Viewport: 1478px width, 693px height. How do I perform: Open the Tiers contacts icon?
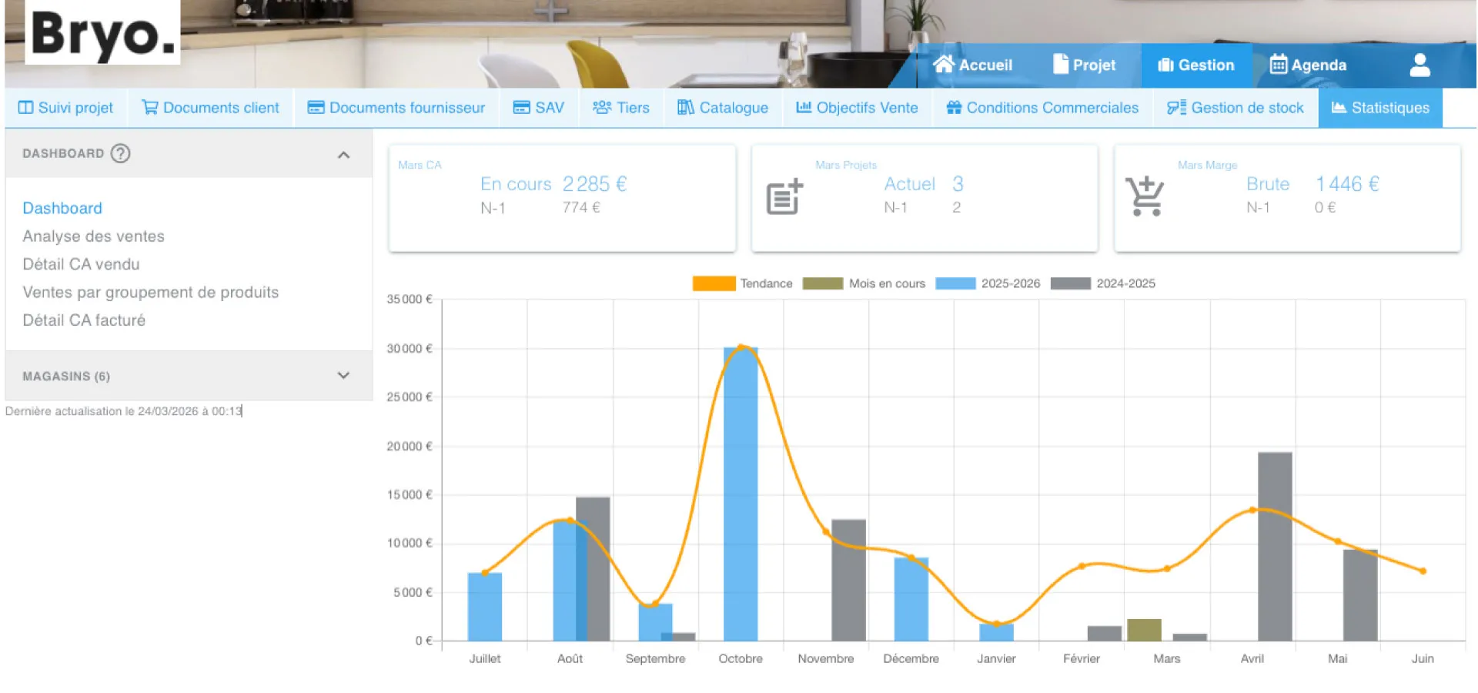click(601, 107)
